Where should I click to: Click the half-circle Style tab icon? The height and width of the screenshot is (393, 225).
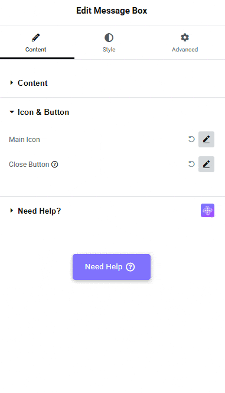tap(109, 38)
